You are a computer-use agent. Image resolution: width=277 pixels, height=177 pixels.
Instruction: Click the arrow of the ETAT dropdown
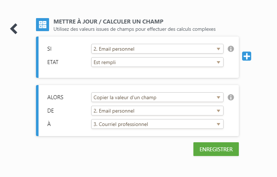click(218, 62)
